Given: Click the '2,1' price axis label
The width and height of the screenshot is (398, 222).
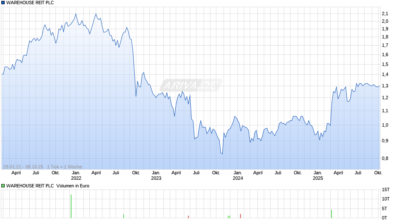Looking at the screenshot, I should [x=385, y=14].
